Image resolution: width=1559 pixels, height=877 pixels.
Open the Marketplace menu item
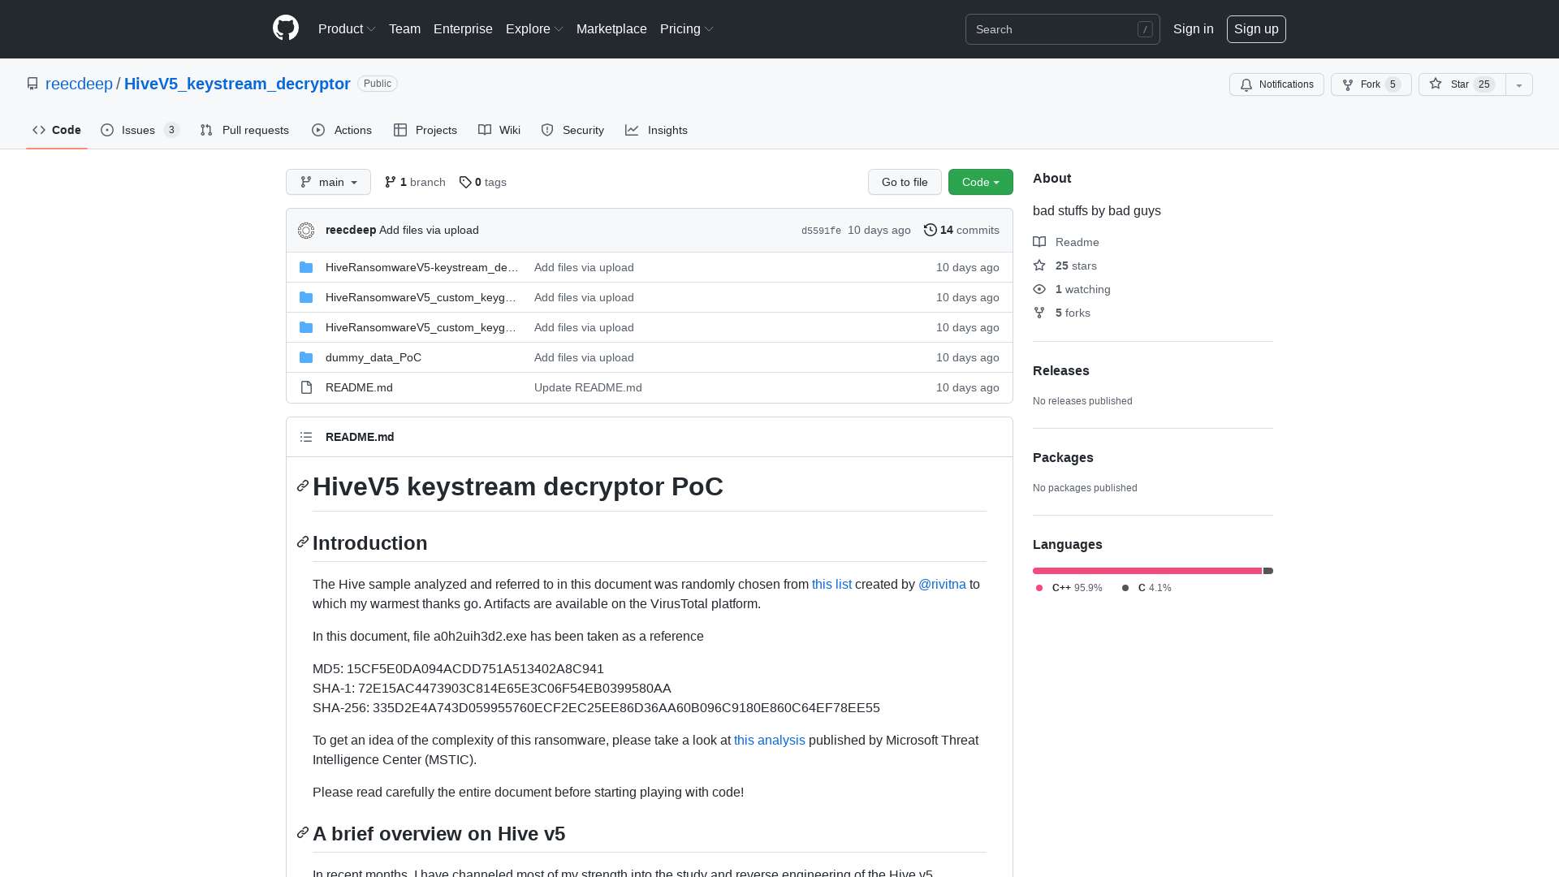tap(611, 29)
